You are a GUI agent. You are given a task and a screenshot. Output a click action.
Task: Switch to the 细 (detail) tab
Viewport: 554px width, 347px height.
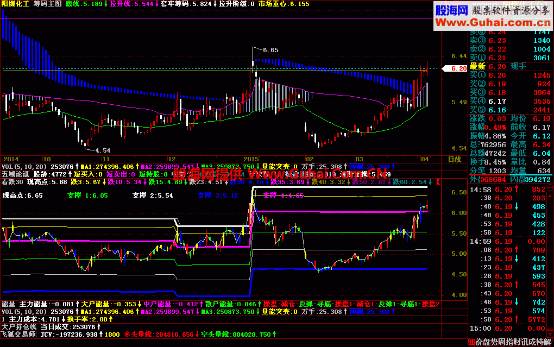tap(471, 342)
